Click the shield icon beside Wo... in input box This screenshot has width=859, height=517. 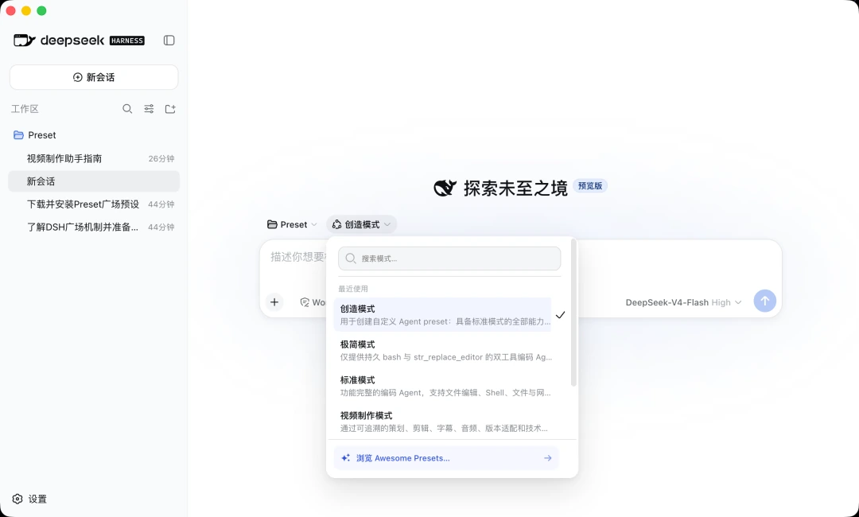pos(305,302)
